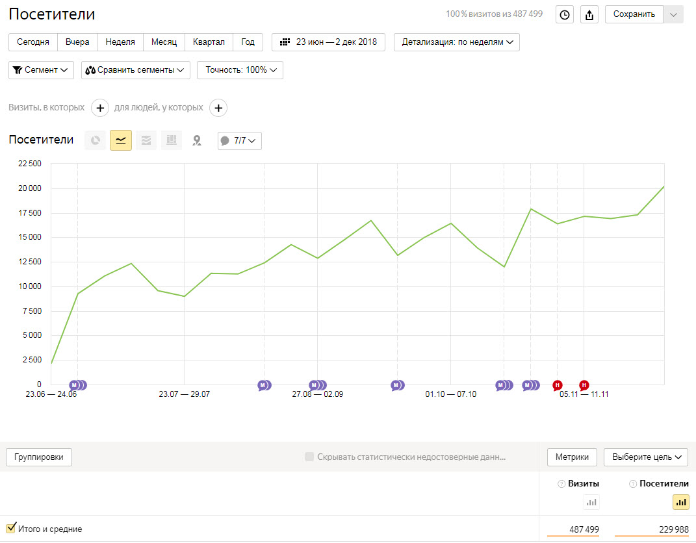Switch to column chart view icon
The height and width of the screenshot is (543, 696).
pyautogui.click(x=172, y=141)
